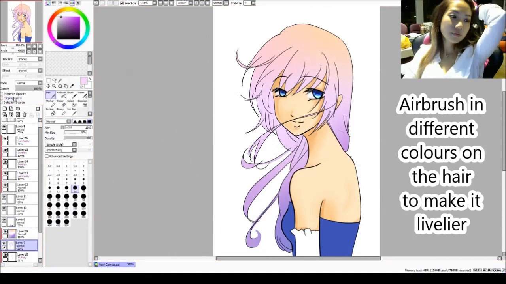Choose the magic wand tool
Viewport: 506px width, 284px height.
coord(60,80)
